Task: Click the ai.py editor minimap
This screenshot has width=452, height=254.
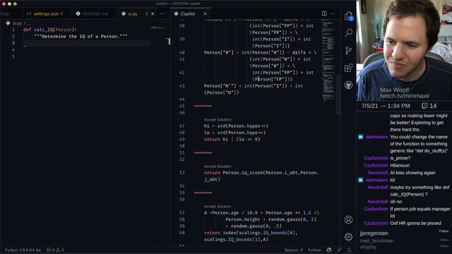Action: [x=158, y=28]
